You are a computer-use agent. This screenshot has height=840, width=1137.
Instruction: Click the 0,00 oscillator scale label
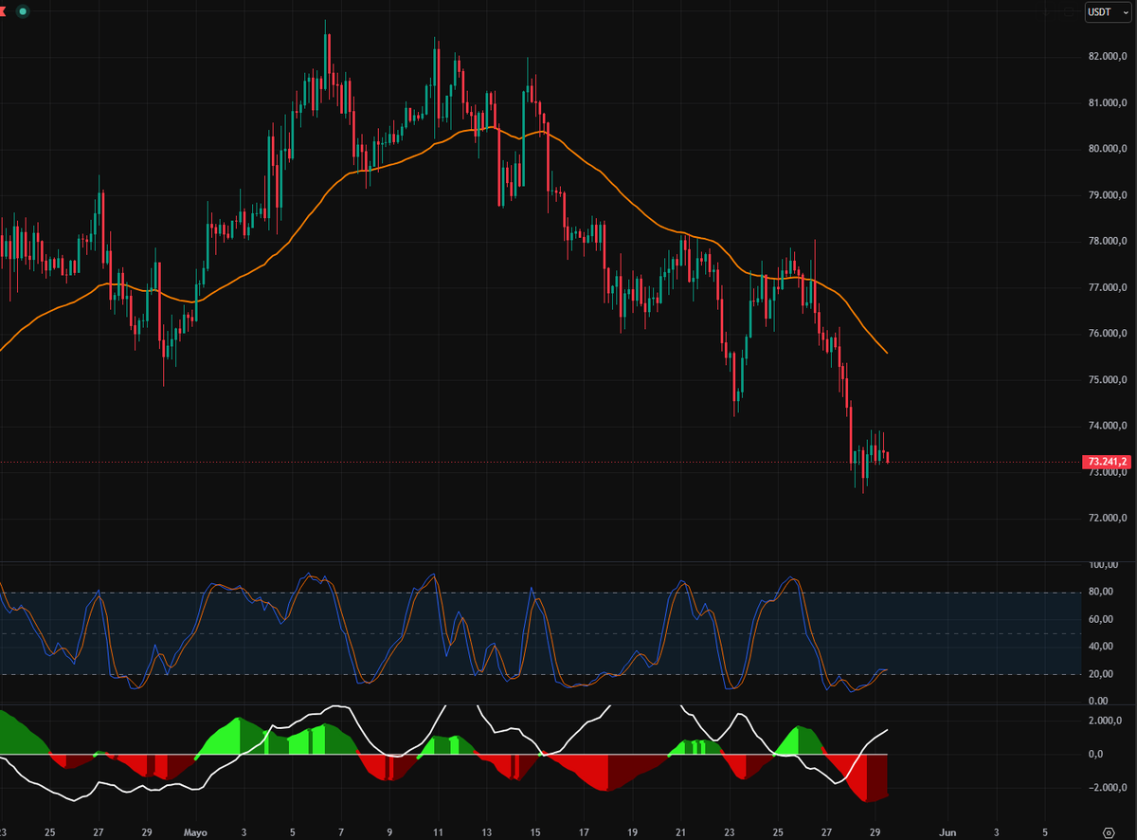point(1098,702)
